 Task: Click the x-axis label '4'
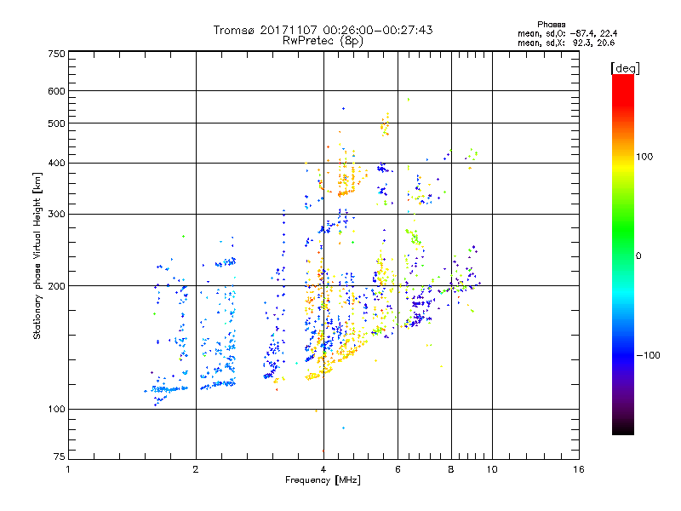[x=323, y=469]
